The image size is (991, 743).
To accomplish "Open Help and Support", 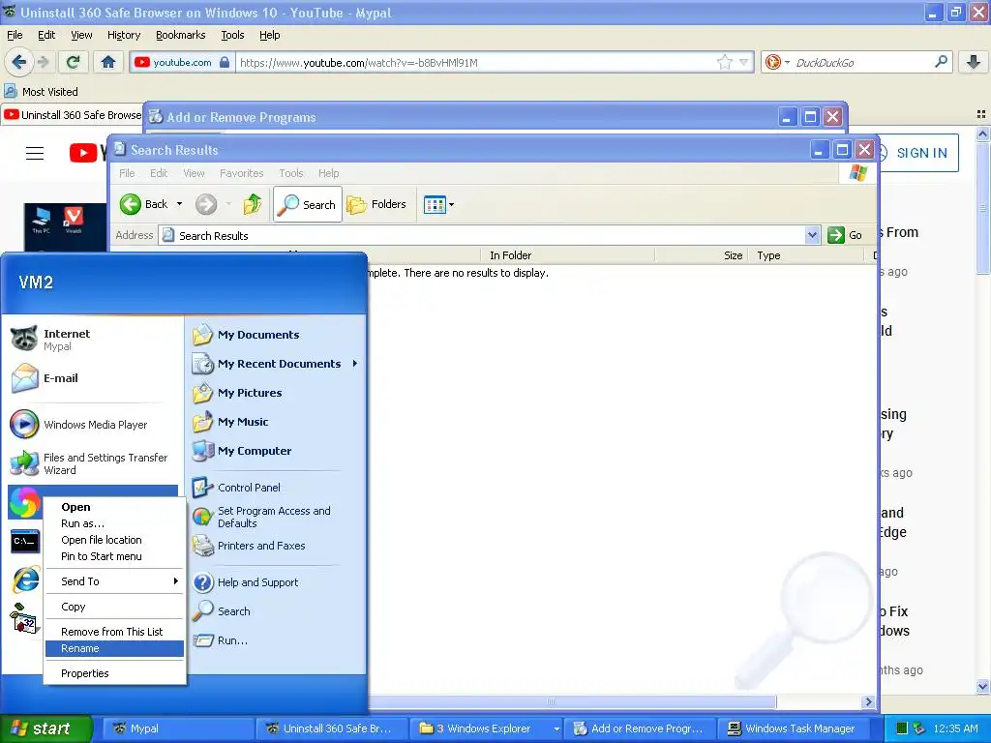I will (276, 582).
